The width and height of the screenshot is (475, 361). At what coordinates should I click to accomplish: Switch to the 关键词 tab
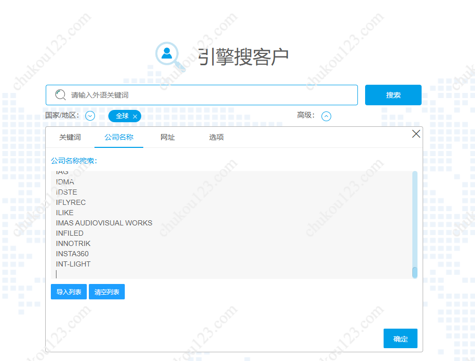click(x=70, y=137)
